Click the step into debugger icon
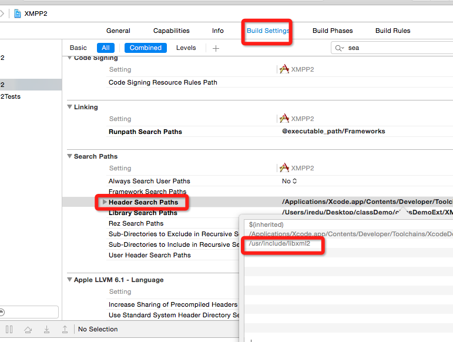The image size is (453, 342). pos(46,329)
